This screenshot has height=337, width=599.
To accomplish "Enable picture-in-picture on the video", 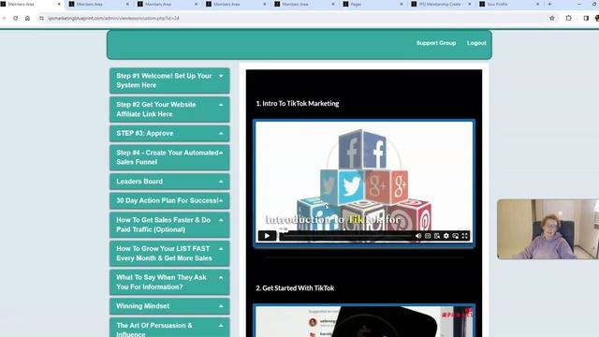I will click(456, 236).
